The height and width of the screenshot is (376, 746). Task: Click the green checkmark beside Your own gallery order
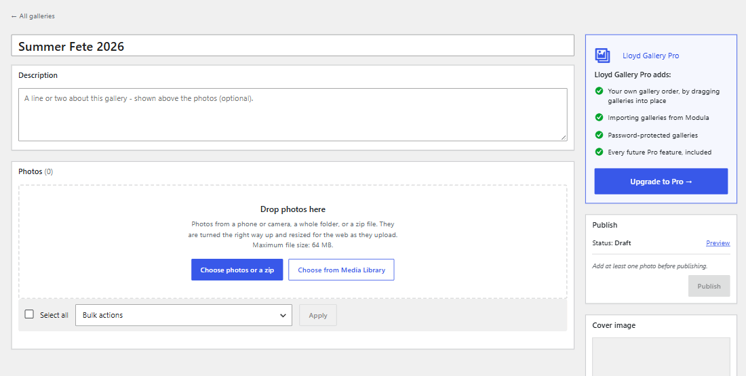(599, 91)
